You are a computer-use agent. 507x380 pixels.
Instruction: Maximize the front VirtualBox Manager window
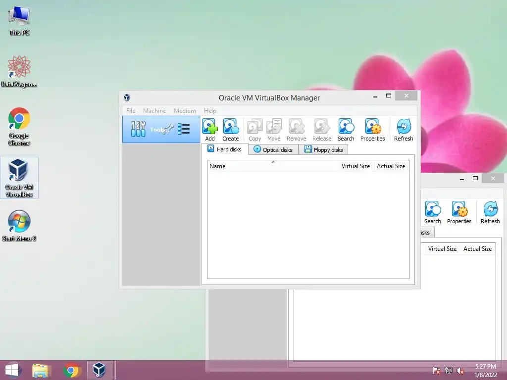[389, 95]
